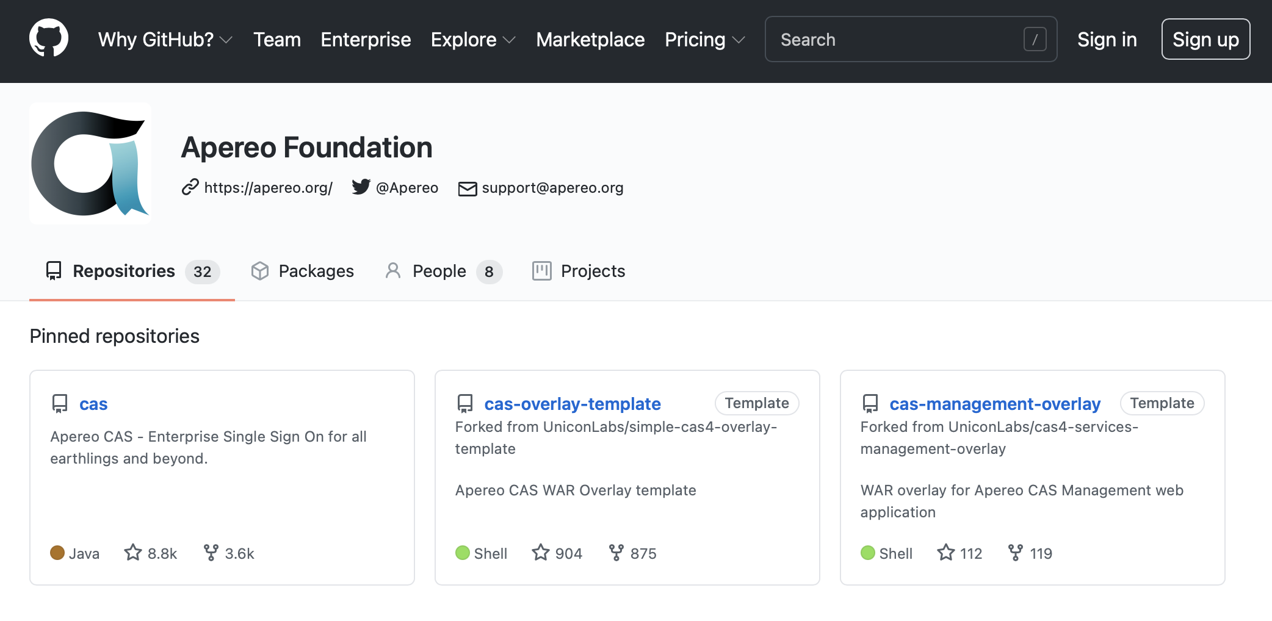Viewport: 1272px width, 621px height.
Task: Click the Projects board icon
Action: tap(541, 271)
